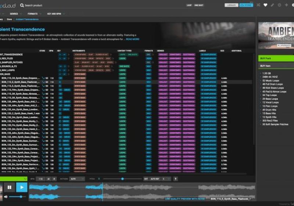This screenshot has width=294, height=206.
Task: Switch to the LIBRARY view
Action: point(232,6)
